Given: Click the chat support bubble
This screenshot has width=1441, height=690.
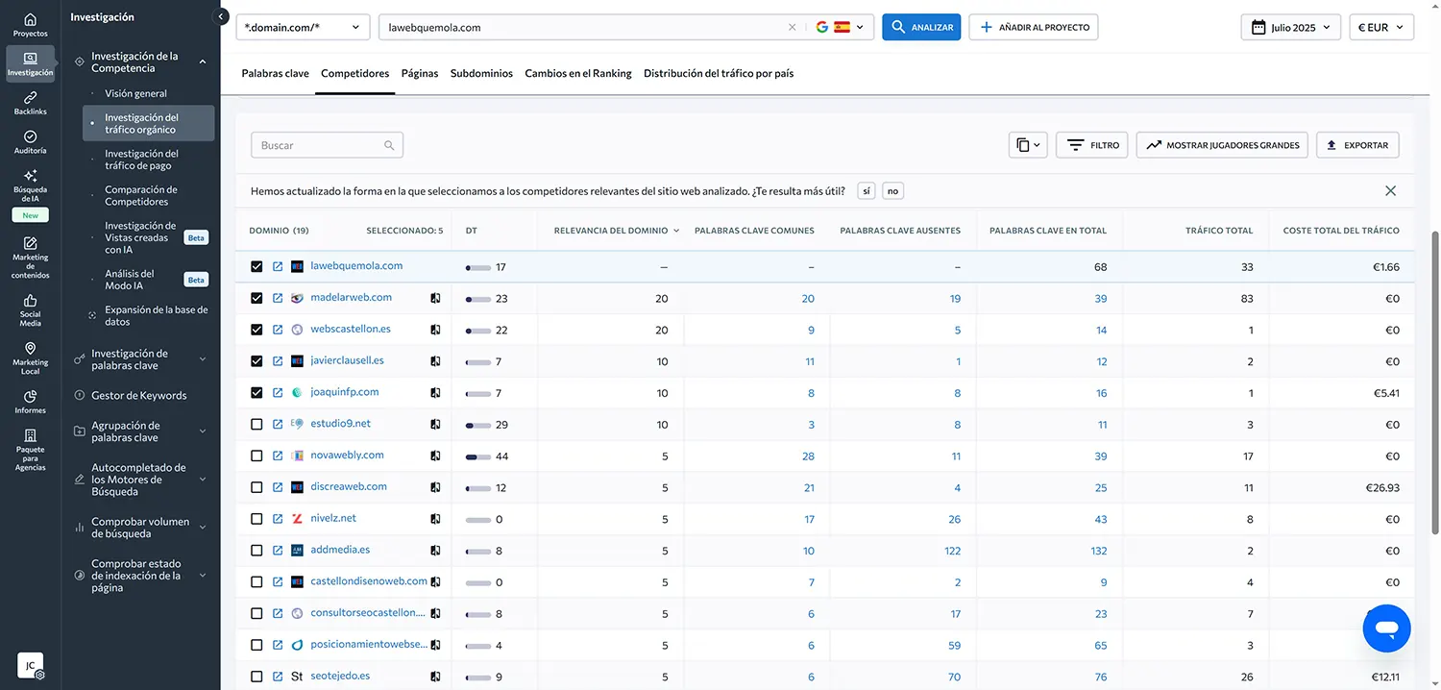Looking at the screenshot, I should click(x=1386, y=628).
